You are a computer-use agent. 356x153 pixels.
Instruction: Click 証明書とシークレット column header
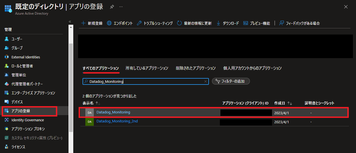[x=320, y=103]
